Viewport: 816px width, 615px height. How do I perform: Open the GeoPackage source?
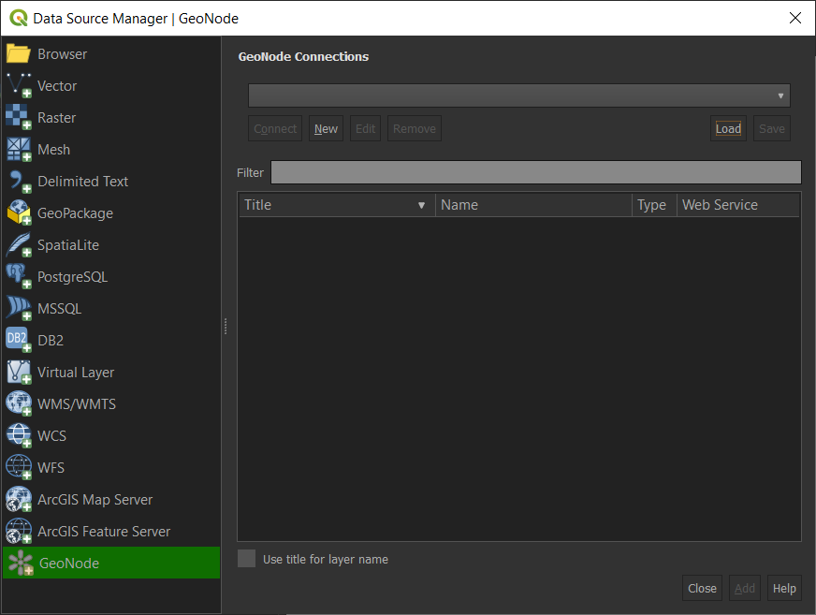77,212
